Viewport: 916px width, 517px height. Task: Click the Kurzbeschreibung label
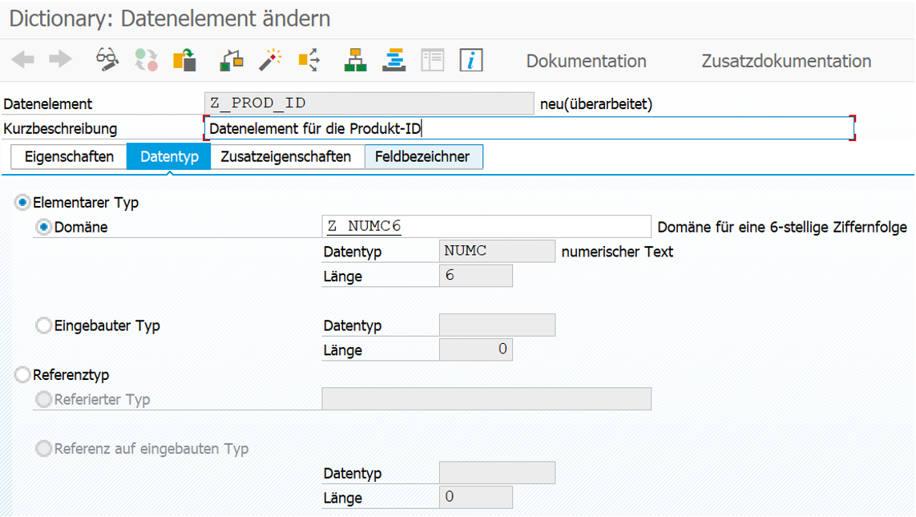click(x=60, y=128)
